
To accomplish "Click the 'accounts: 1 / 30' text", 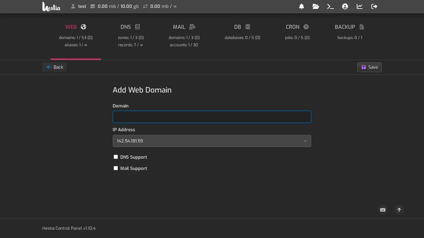I will [184, 45].
